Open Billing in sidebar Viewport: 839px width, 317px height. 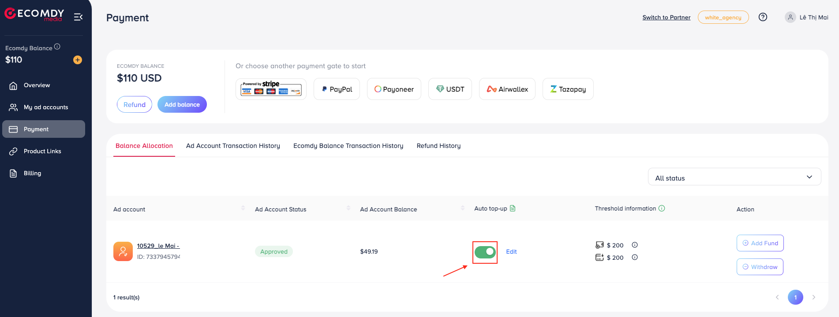tap(44, 173)
